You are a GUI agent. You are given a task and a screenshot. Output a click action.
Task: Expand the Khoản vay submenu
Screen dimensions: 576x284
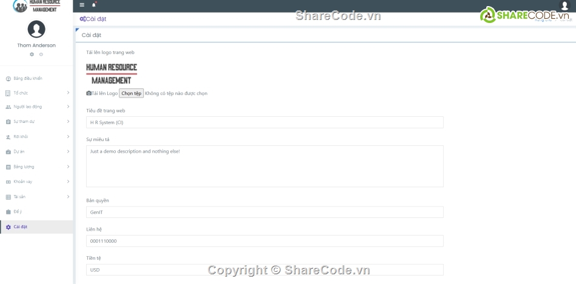coord(36,182)
